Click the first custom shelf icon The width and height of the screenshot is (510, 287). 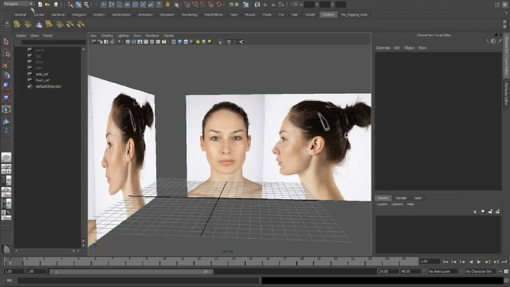tap(17, 24)
